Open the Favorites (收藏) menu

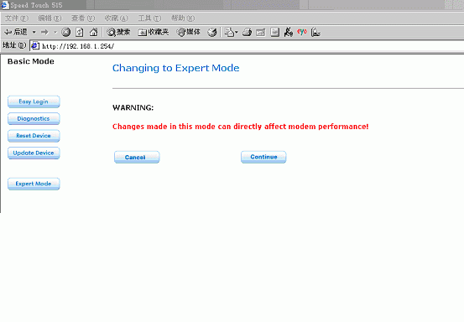click(x=117, y=18)
